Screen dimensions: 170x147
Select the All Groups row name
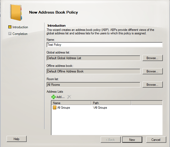64,108
